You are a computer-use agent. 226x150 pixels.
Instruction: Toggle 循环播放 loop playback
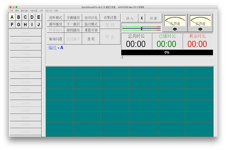55,24
